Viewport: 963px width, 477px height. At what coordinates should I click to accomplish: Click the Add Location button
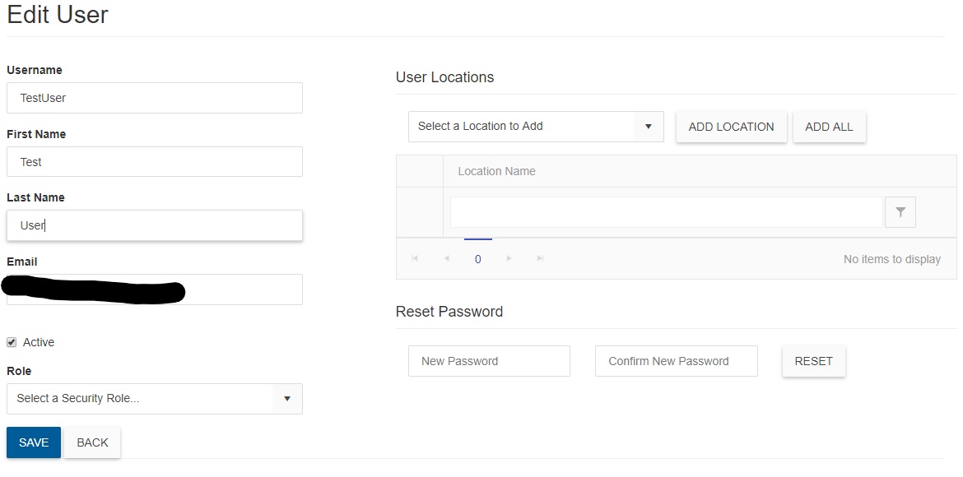(731, 127)
